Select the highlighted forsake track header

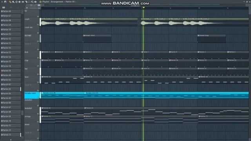(x=32, y=95)
